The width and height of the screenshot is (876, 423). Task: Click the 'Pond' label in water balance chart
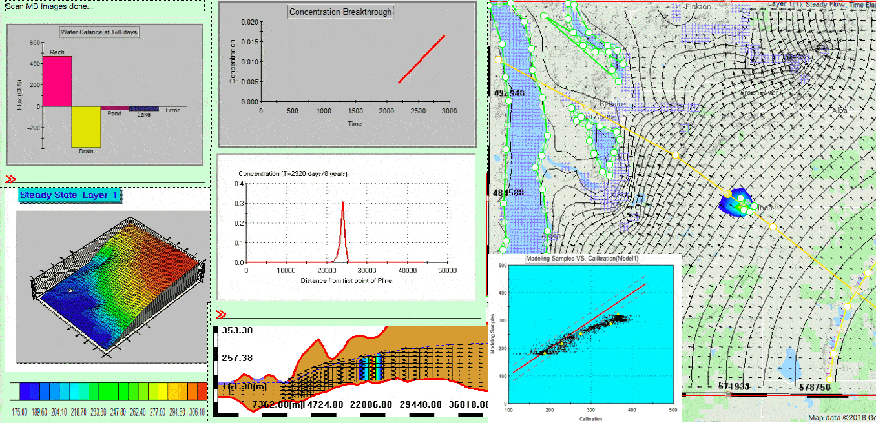[x=114, y=113]
